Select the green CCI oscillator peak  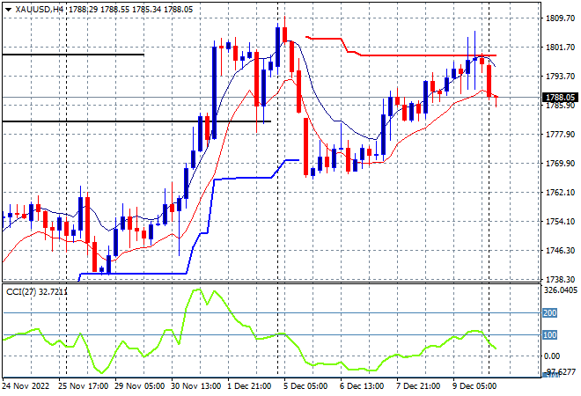click(x=196, y=290)
